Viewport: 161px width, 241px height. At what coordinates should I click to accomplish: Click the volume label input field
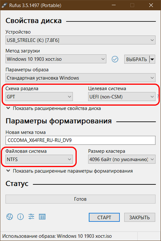point(80,140)
